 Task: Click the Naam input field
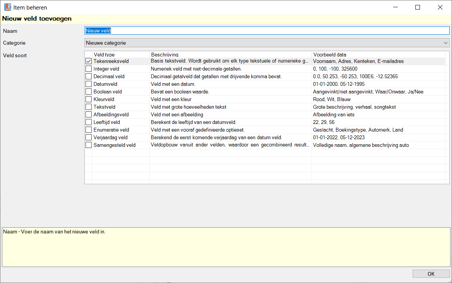click(x=267, y=31)
